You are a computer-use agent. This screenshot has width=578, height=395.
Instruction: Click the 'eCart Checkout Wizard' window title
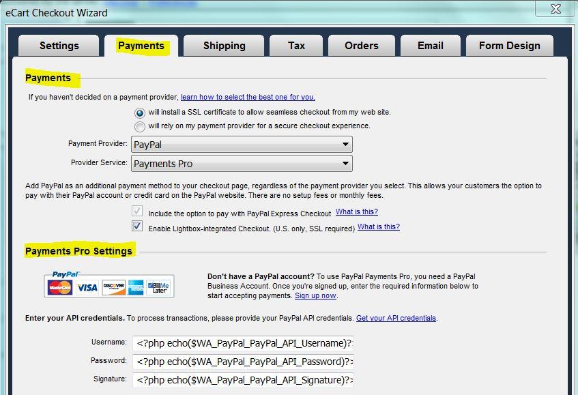pyautogui.click(x=57, y=13)
